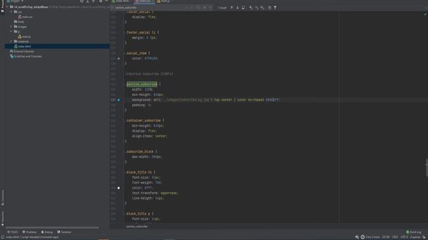Select all search occurrences
The width and height of the screenshot is (428, 240).
[x=262, y=7]
